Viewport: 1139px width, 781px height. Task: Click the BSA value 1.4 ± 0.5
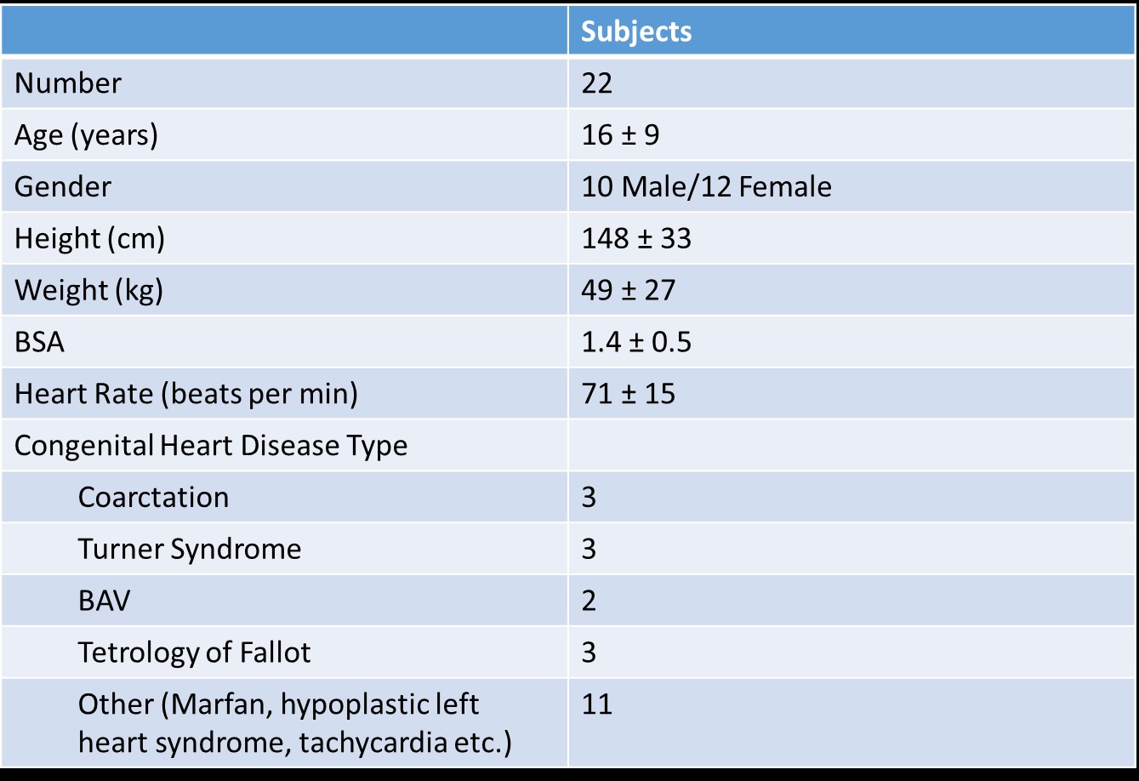636,343
